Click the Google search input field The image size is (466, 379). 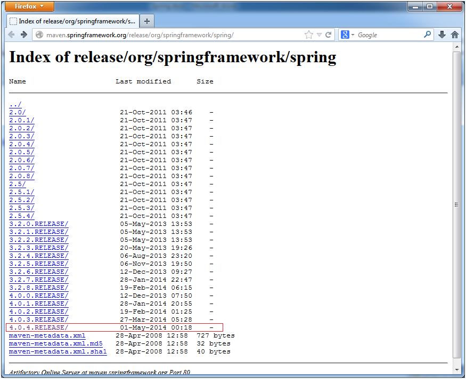tap(389, 35)
